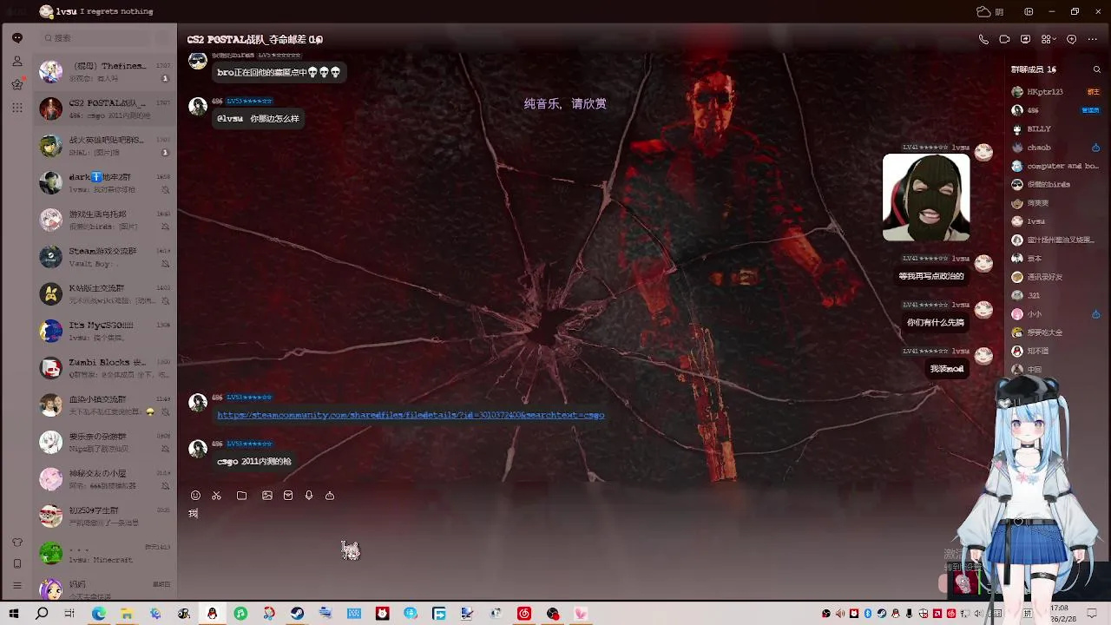Screen dimensions: 1111x625
Task: Expand the group apps dropdown in header
Action: coord(1048,39)
